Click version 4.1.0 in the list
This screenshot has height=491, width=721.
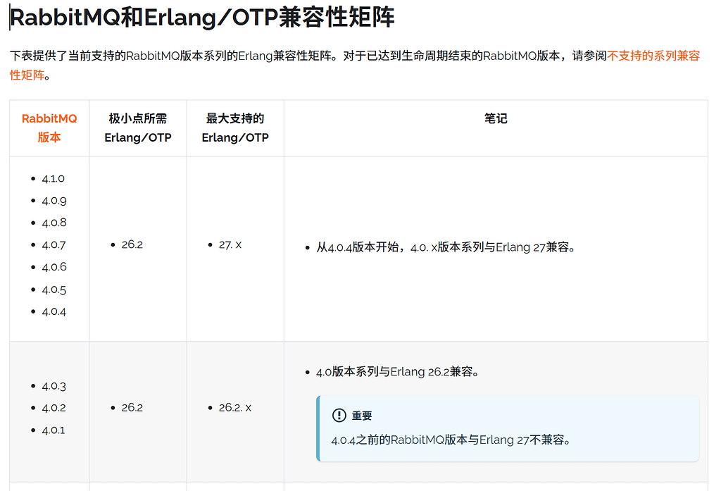click(54, 179)
